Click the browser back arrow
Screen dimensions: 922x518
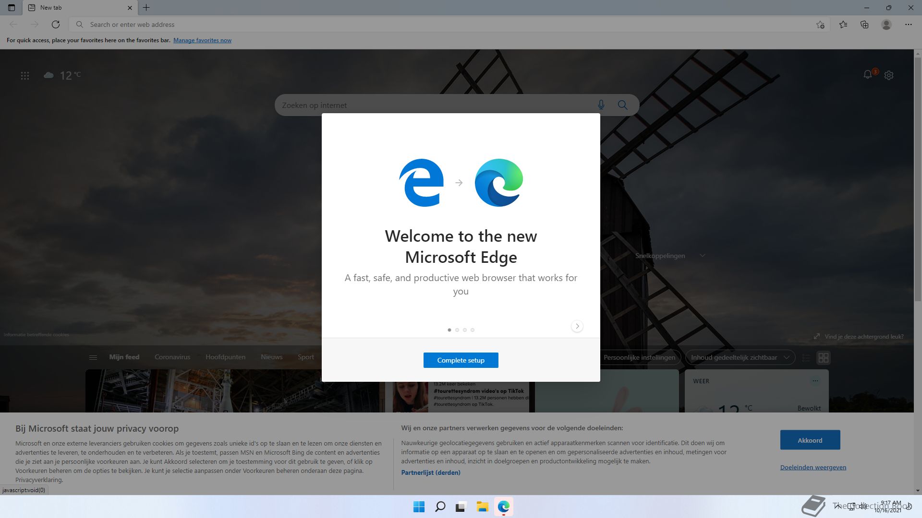(x=13, y=24)
